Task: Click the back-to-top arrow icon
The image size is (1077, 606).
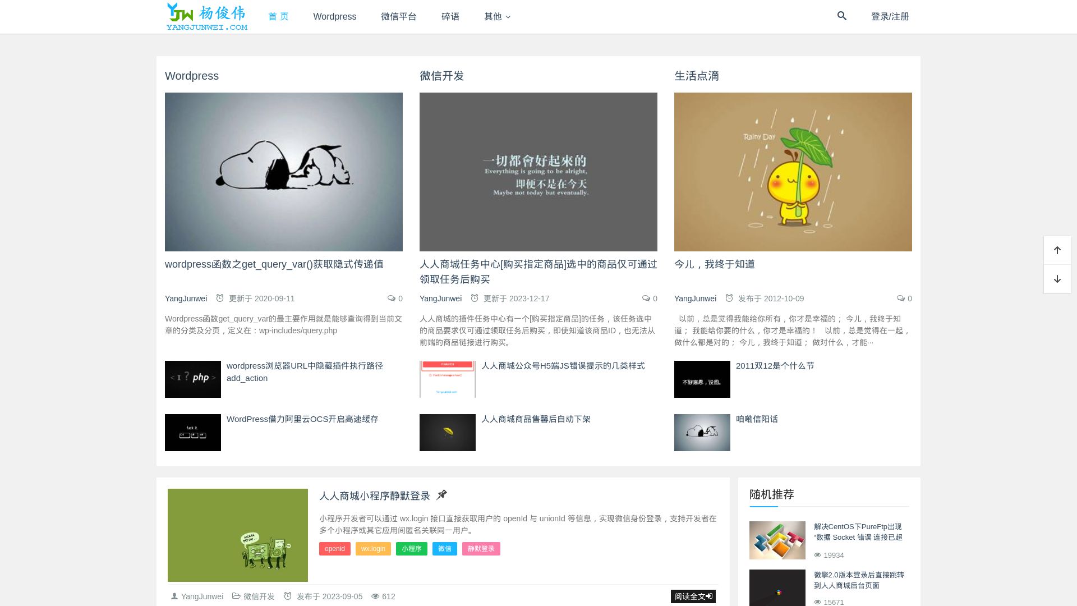Action: (x=1057, y=250)
